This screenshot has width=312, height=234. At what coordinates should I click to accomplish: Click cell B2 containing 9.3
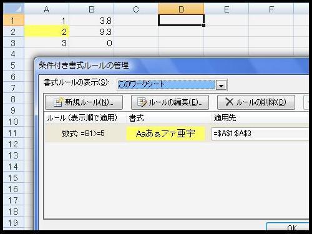pos(92,32)
